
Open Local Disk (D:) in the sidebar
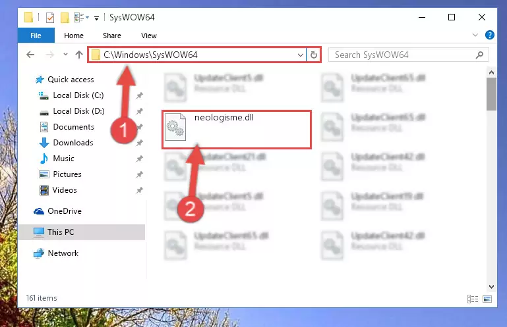[78, 111]
